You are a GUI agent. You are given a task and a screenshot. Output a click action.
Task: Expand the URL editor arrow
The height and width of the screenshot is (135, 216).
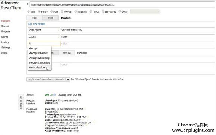click(x=28, y=4)
